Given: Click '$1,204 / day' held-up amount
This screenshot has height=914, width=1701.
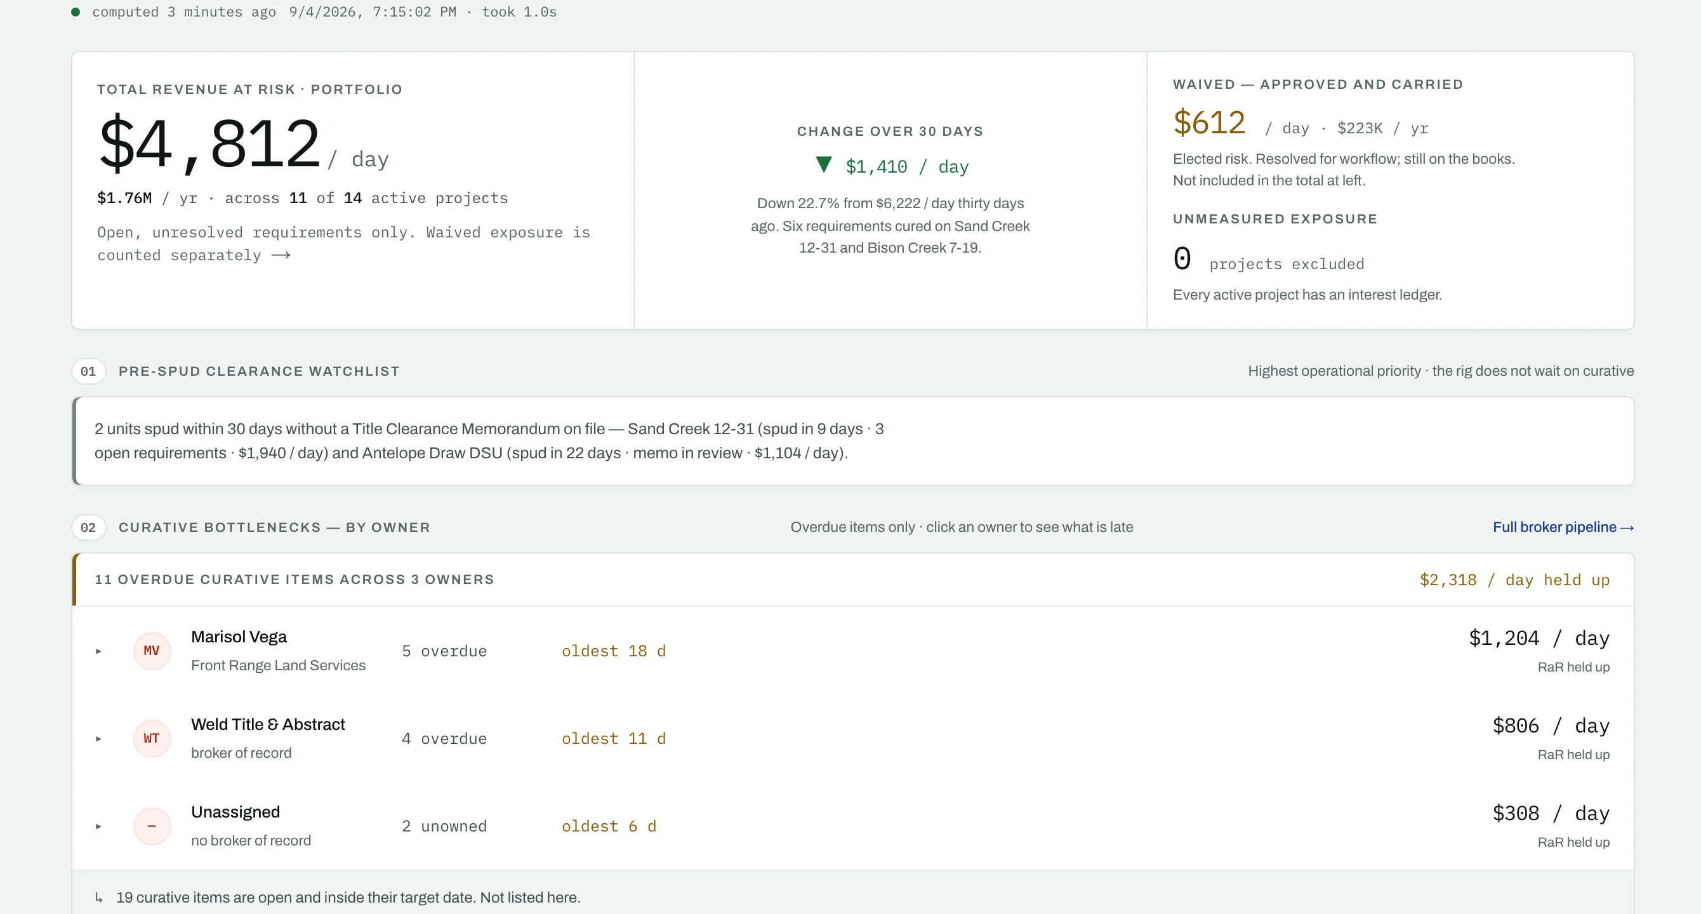Looking at the screenshot, I should [x=1539, y=638].
